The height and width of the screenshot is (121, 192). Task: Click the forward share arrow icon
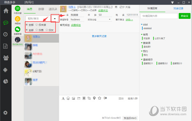coord(105,98)
